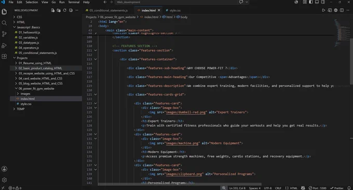
Task: Fold the features-card div at line 130
Action: [x=96, y=134]
